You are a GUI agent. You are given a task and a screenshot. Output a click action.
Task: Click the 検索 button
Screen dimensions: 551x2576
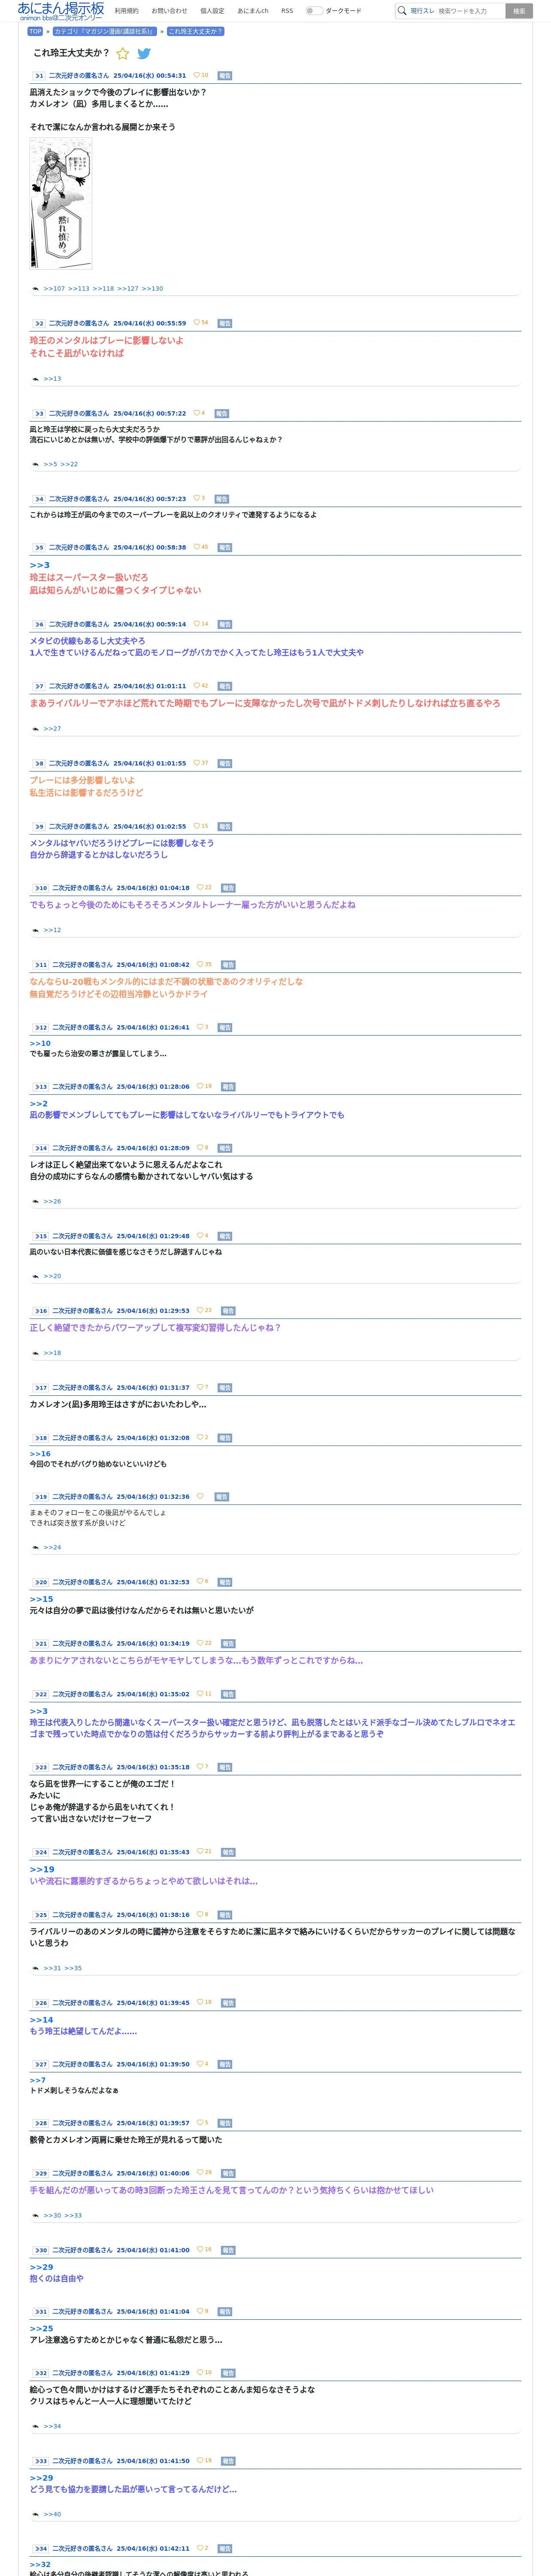click(x=518, y=11)
